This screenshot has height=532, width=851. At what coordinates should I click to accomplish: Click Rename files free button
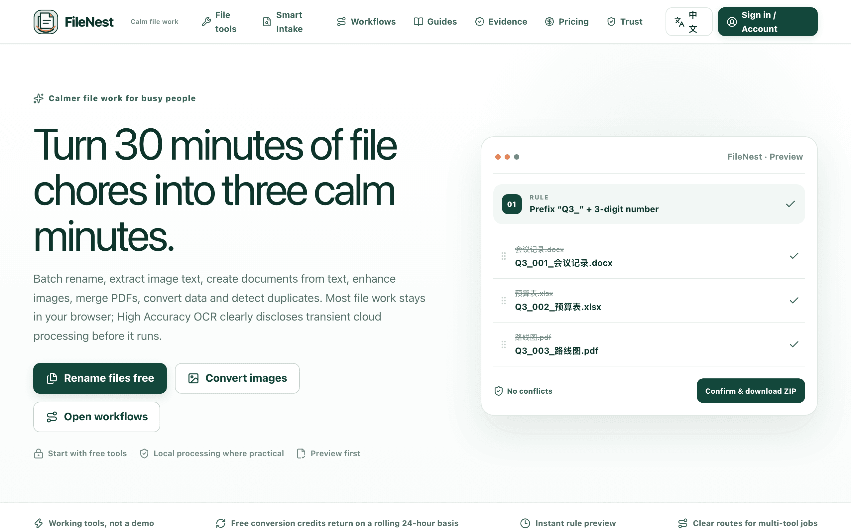tap(100, 378)
